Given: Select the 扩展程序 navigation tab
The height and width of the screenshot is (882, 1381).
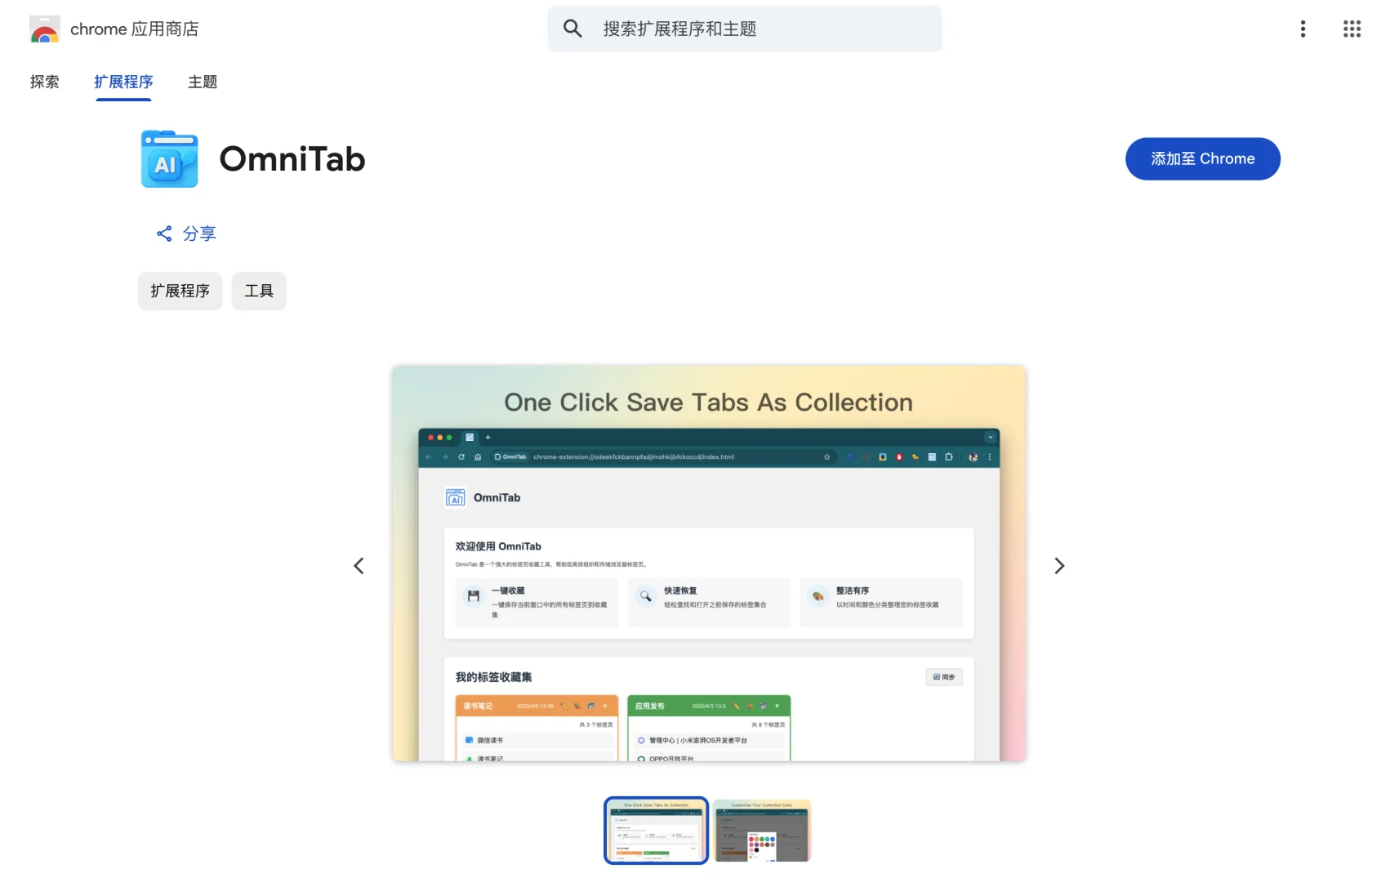Looking at the screenshot, I should pos(123,82).
